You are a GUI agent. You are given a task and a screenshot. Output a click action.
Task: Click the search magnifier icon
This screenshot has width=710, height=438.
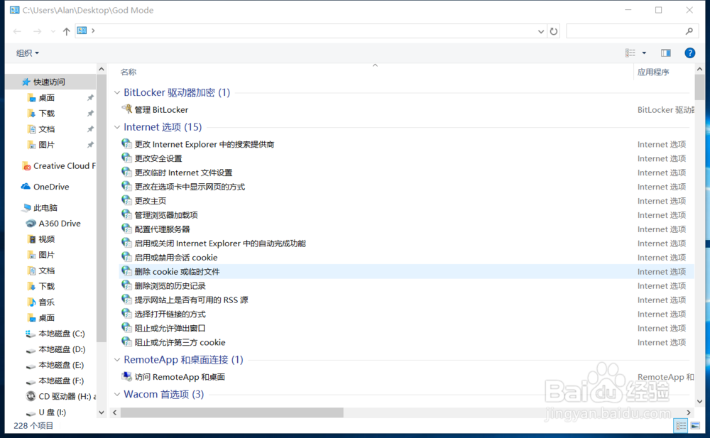coord(689,31)
